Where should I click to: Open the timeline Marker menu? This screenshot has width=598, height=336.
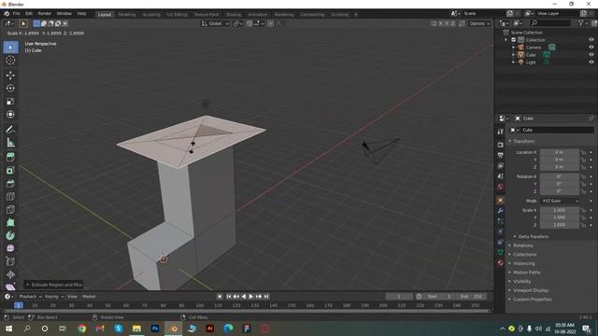(89, 297)
